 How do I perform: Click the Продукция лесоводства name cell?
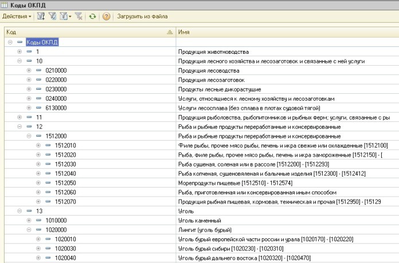pyautogui.click(x=288, y=70)
